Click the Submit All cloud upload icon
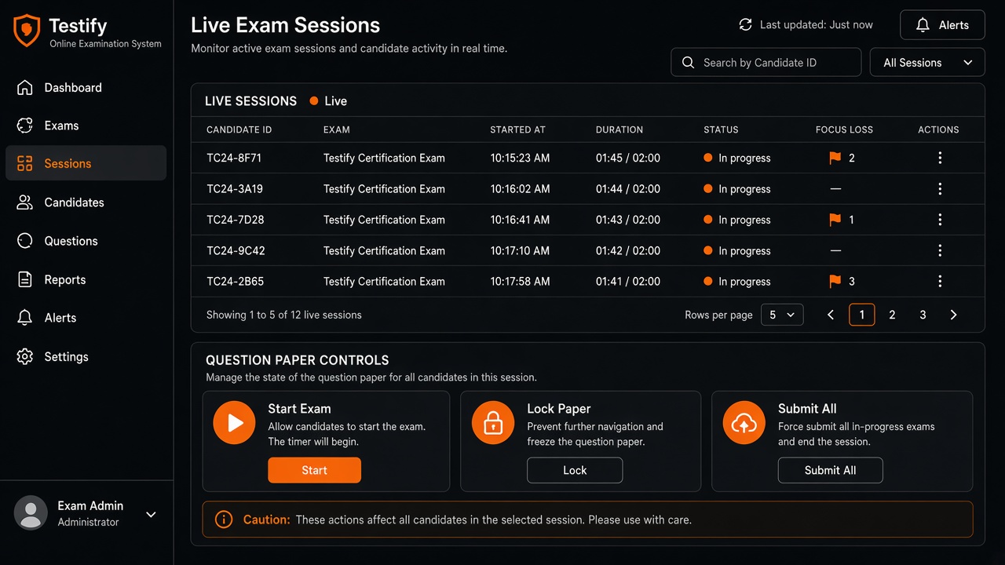The height and width of the screenshot is (565, 1005). point(744,423)
